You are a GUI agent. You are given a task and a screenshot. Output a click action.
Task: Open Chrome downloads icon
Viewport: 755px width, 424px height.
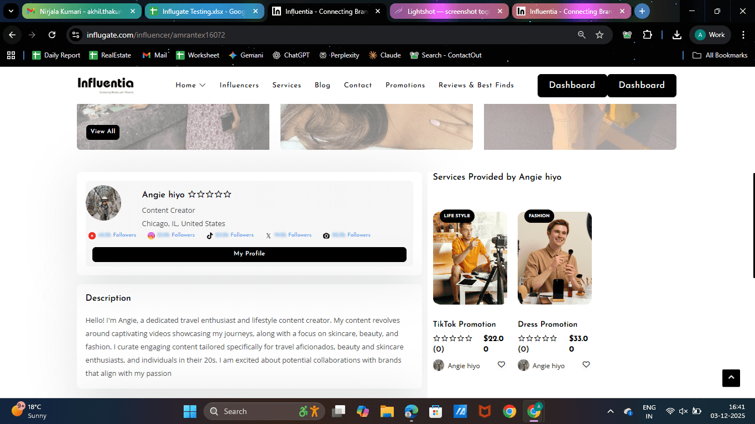coord(676,35)
